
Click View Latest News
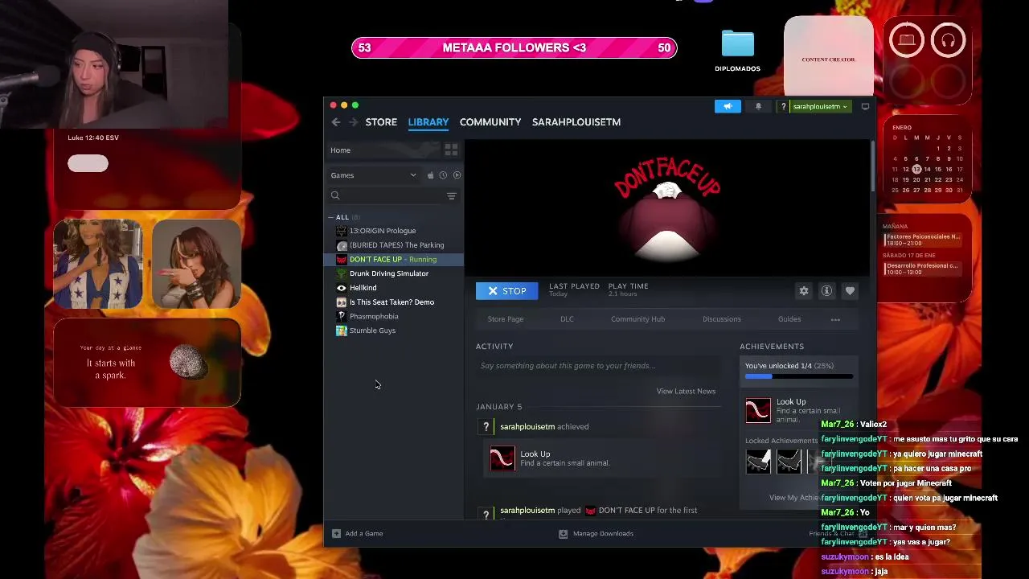tap(686, 392)
